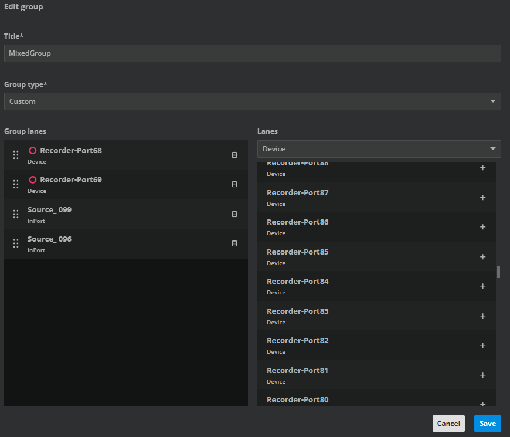Select the Source_ 099 group lane
This screenshot has height=437, width=510.
117,214
